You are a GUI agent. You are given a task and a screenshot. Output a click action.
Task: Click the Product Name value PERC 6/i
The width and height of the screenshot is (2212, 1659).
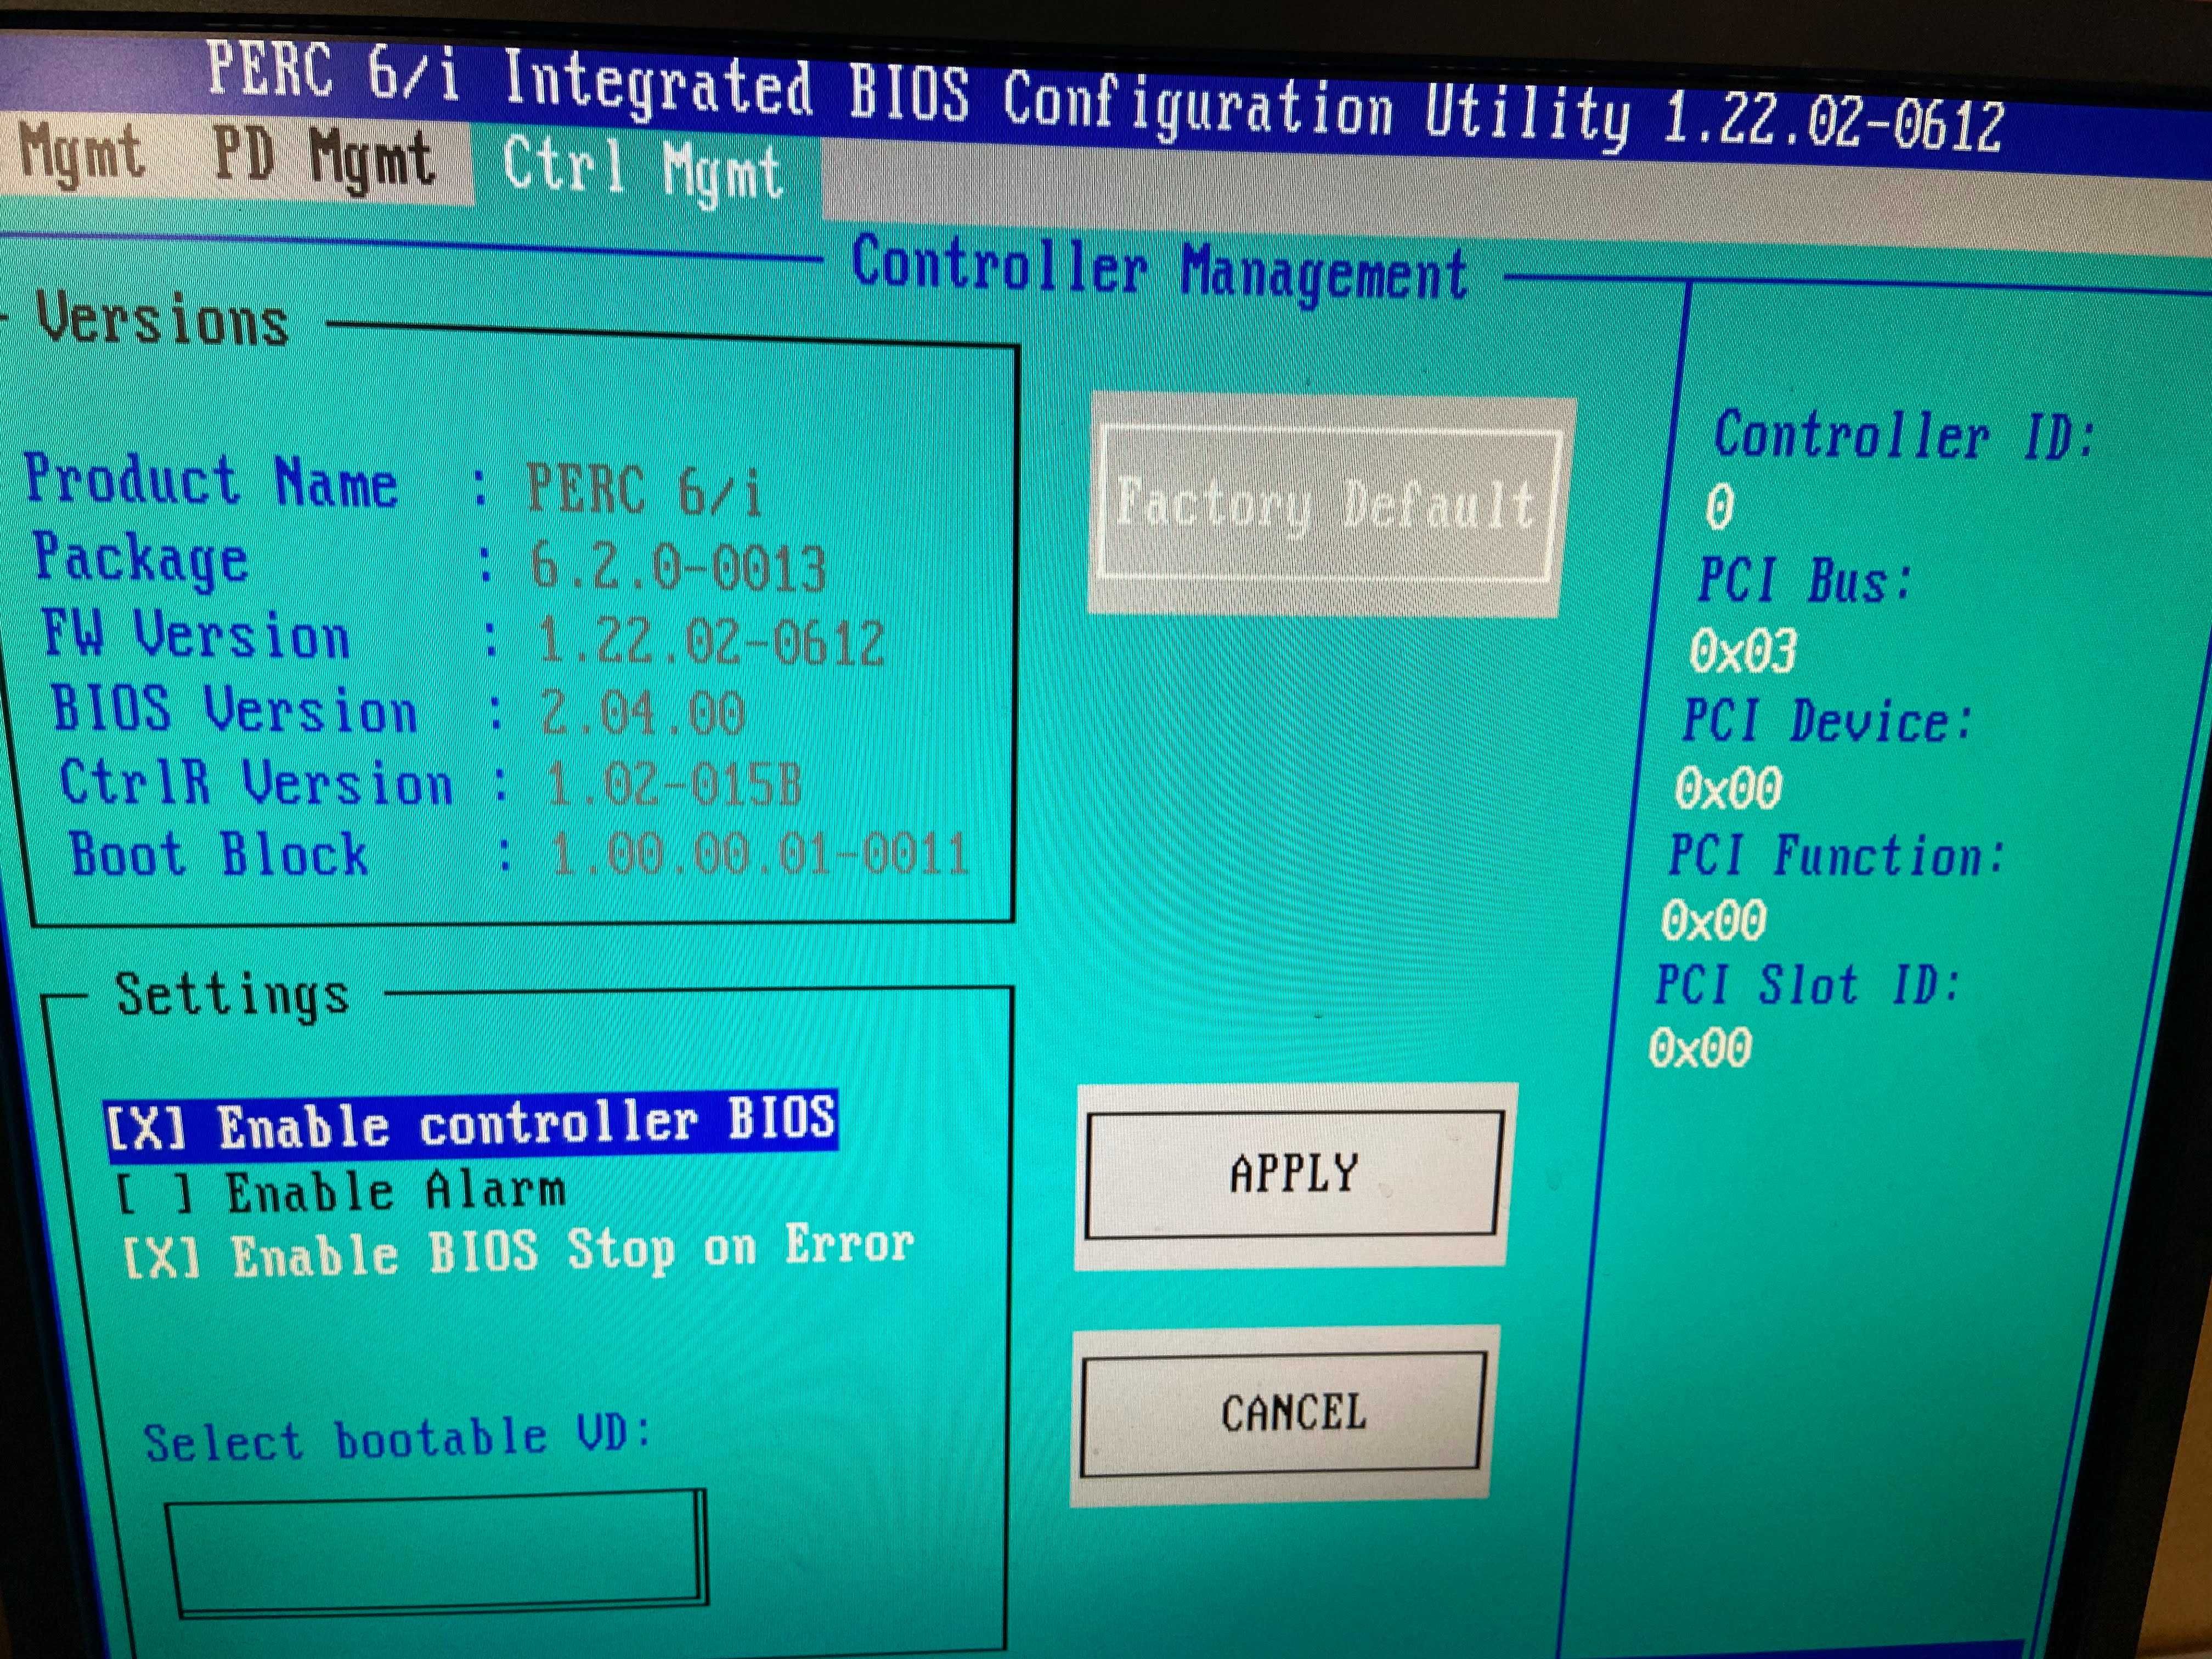tap(644, 490)
